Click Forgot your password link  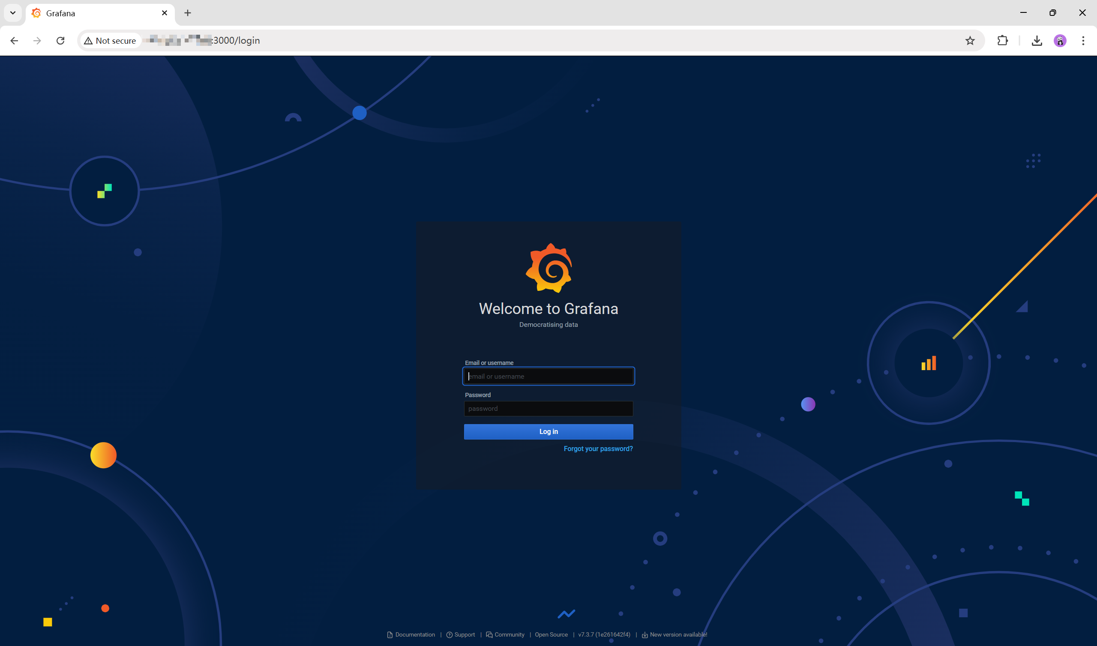[x=598, y=449]
